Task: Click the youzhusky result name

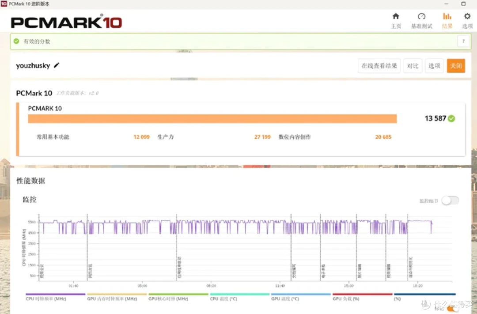Action: point(33,65)
